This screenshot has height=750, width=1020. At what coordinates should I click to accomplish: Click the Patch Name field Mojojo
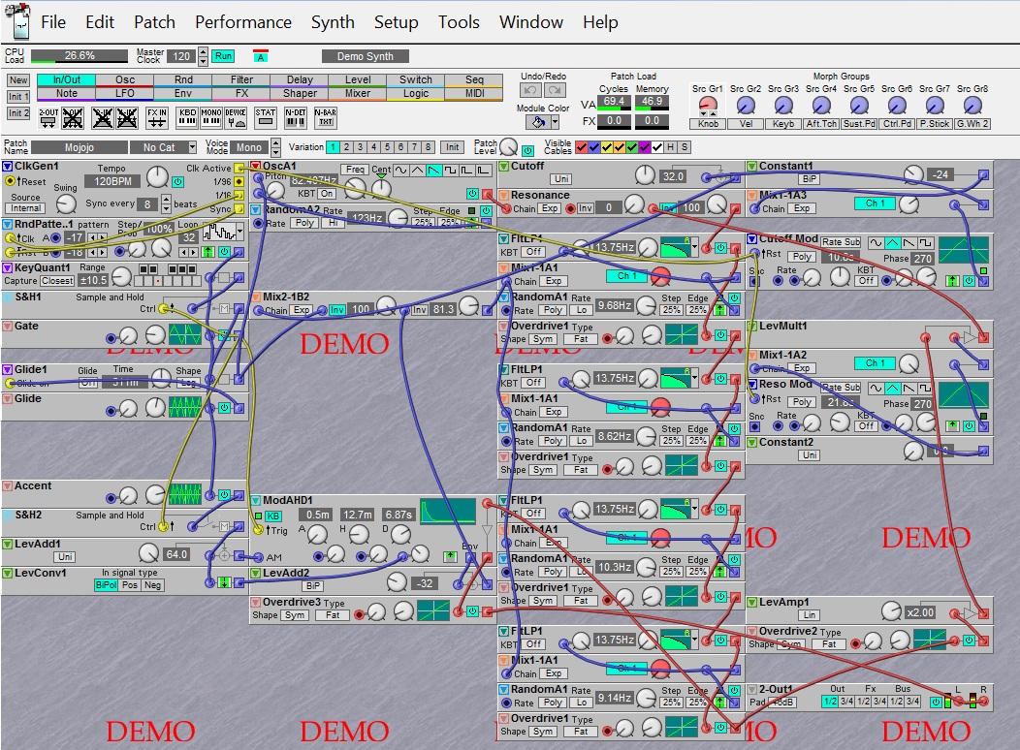click(x=80, y=147)
